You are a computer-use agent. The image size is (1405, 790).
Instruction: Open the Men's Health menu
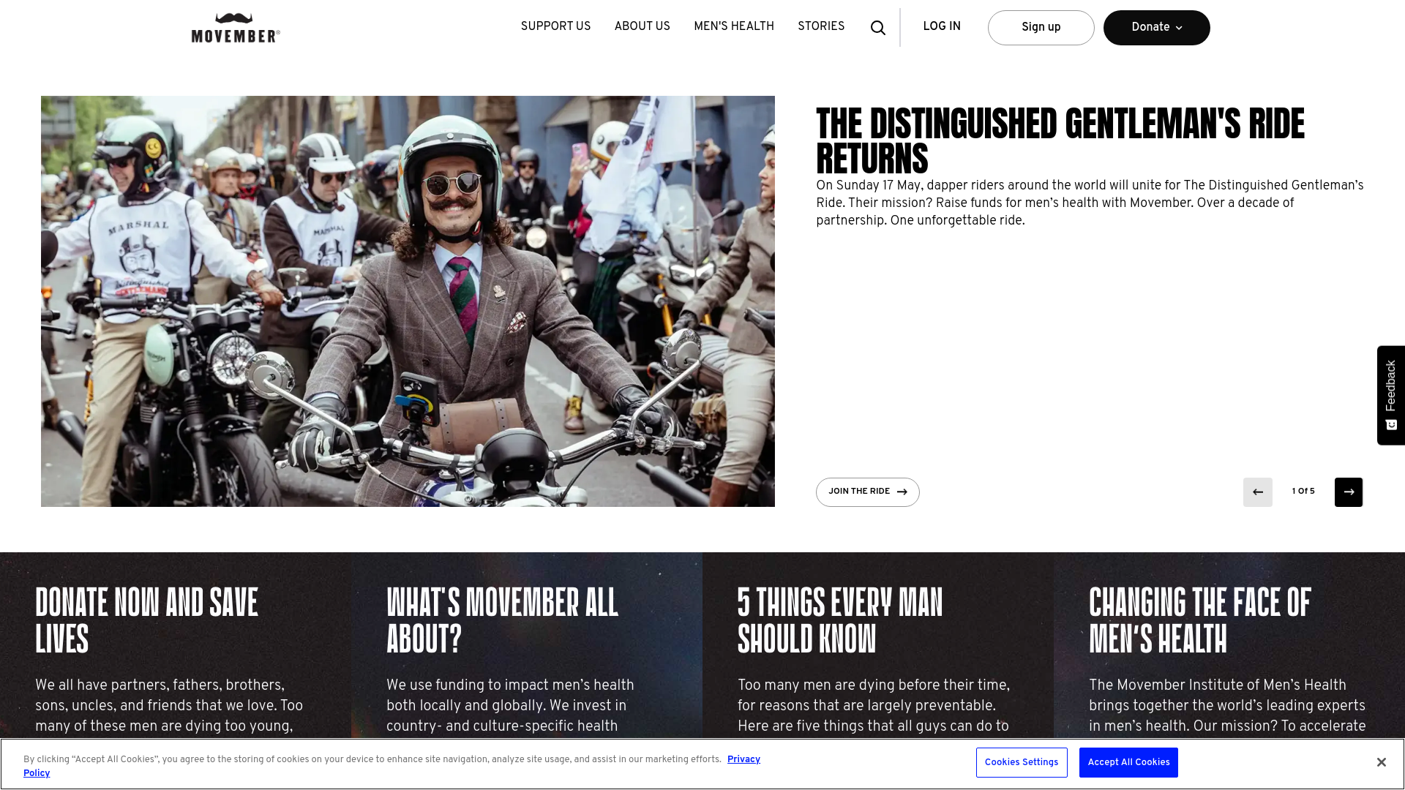(x=733, y=27)
